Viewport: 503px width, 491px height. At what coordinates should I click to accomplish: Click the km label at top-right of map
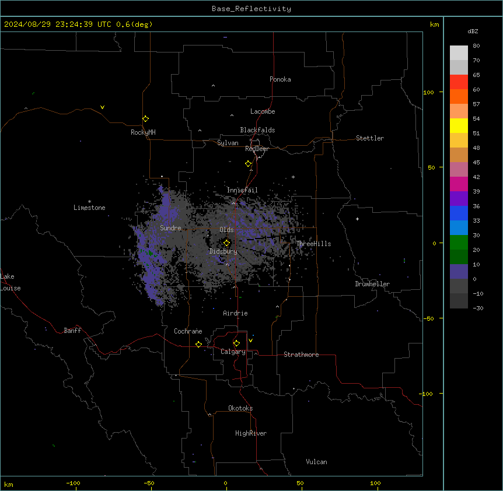[435, 24]
